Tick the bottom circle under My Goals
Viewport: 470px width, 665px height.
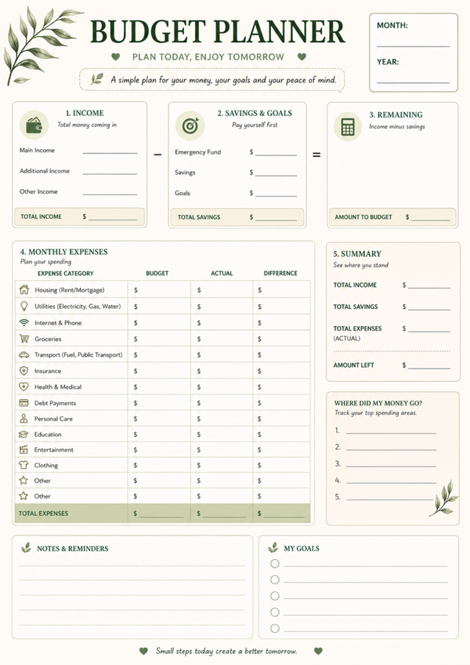click(275, 628)
